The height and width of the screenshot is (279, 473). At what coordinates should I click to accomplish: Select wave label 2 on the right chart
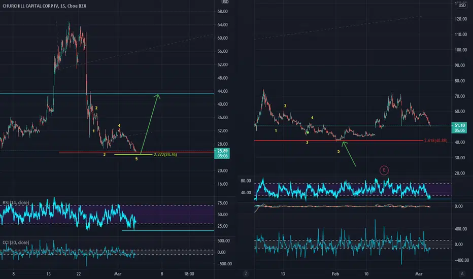pos(285,106)
